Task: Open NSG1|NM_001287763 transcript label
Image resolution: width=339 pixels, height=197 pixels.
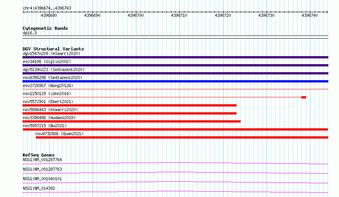Action: pos(42,169)
